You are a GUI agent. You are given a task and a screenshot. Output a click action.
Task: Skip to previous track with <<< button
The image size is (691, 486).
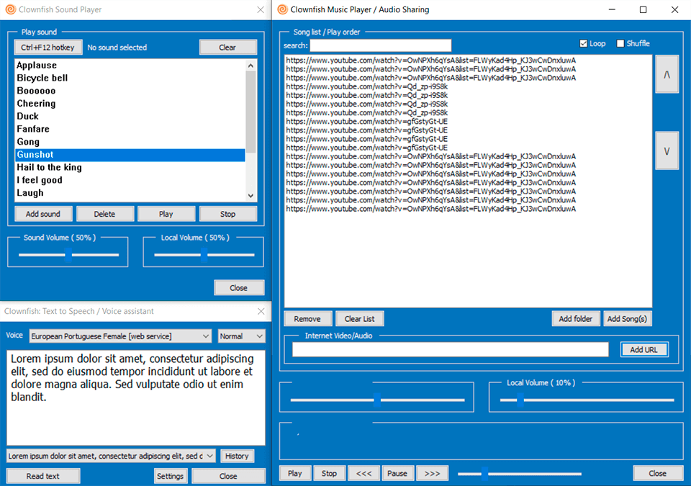point(364,473)
